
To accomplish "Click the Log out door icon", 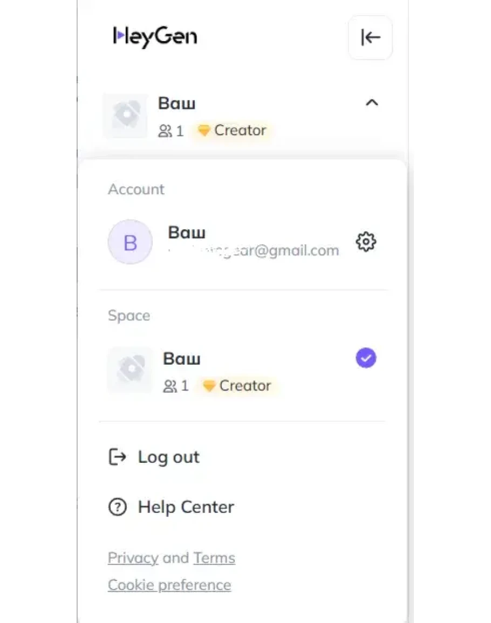I will point(117,457).
